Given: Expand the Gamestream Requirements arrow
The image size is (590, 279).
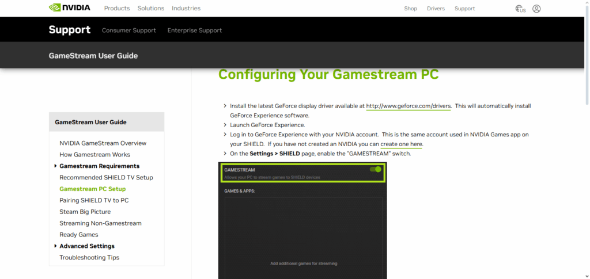Looking at the screenshot, I should [56, 166].
